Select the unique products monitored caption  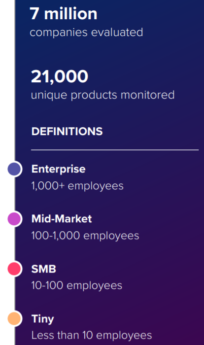pyautogui.click(x=103, y=95)
